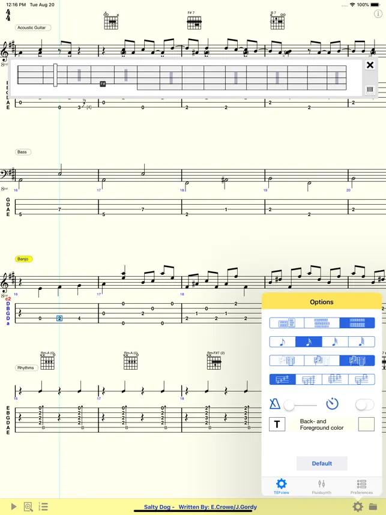Image resolution: width=386 pixels, height=515 pixels.
Task: Select side-by-side page layout option
Action: (x=286, y=323)
